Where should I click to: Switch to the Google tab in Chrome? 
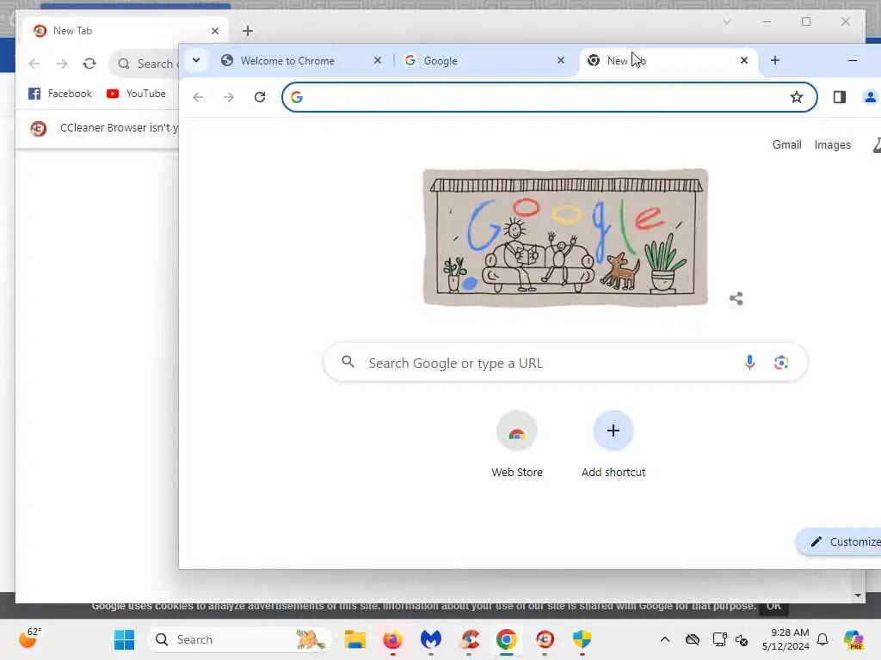[x=485, y=61]
